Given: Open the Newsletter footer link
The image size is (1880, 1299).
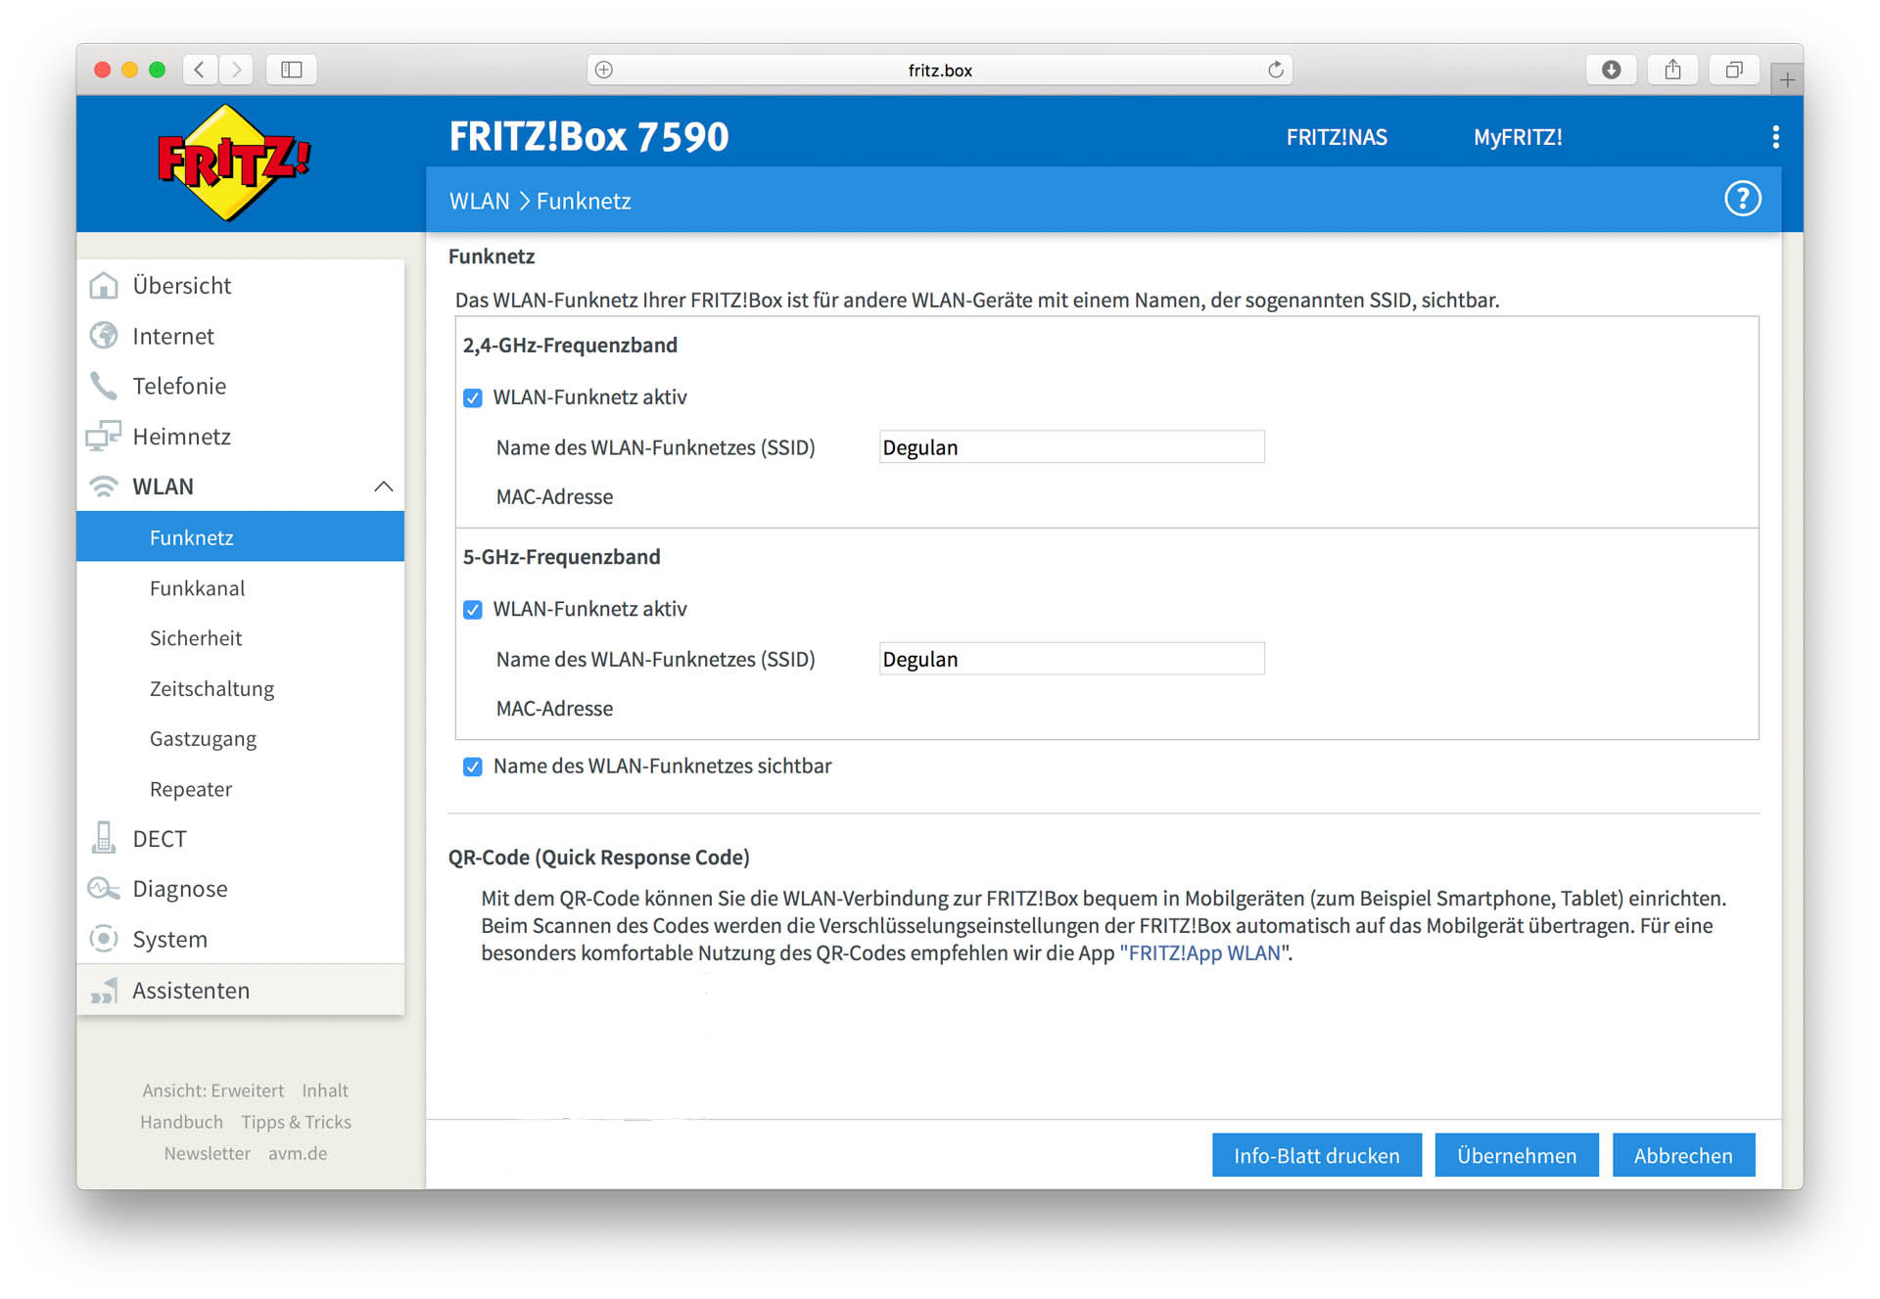Looking at the screenshot, I should tap(208, 1153).
